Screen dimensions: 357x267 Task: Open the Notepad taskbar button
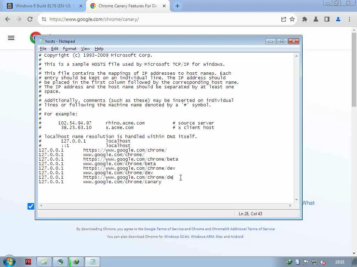coord(92,262)
